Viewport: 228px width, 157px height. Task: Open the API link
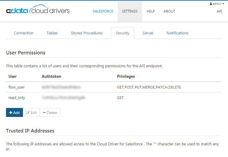[219, 11]
